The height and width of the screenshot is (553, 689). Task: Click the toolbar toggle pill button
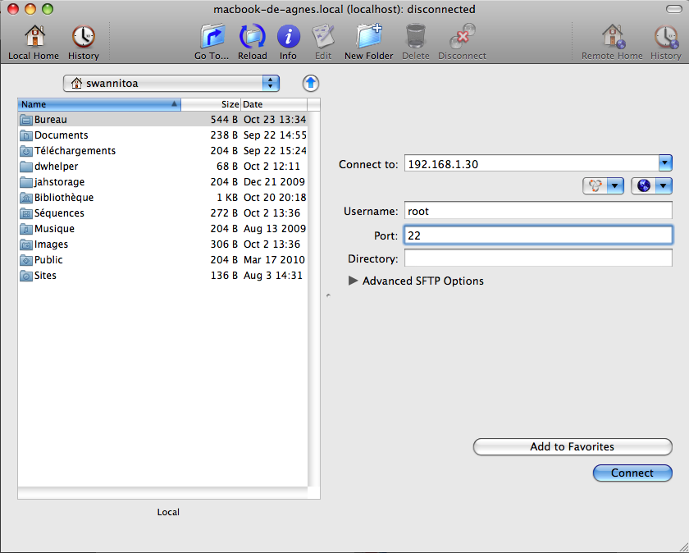tap(673, 9)
